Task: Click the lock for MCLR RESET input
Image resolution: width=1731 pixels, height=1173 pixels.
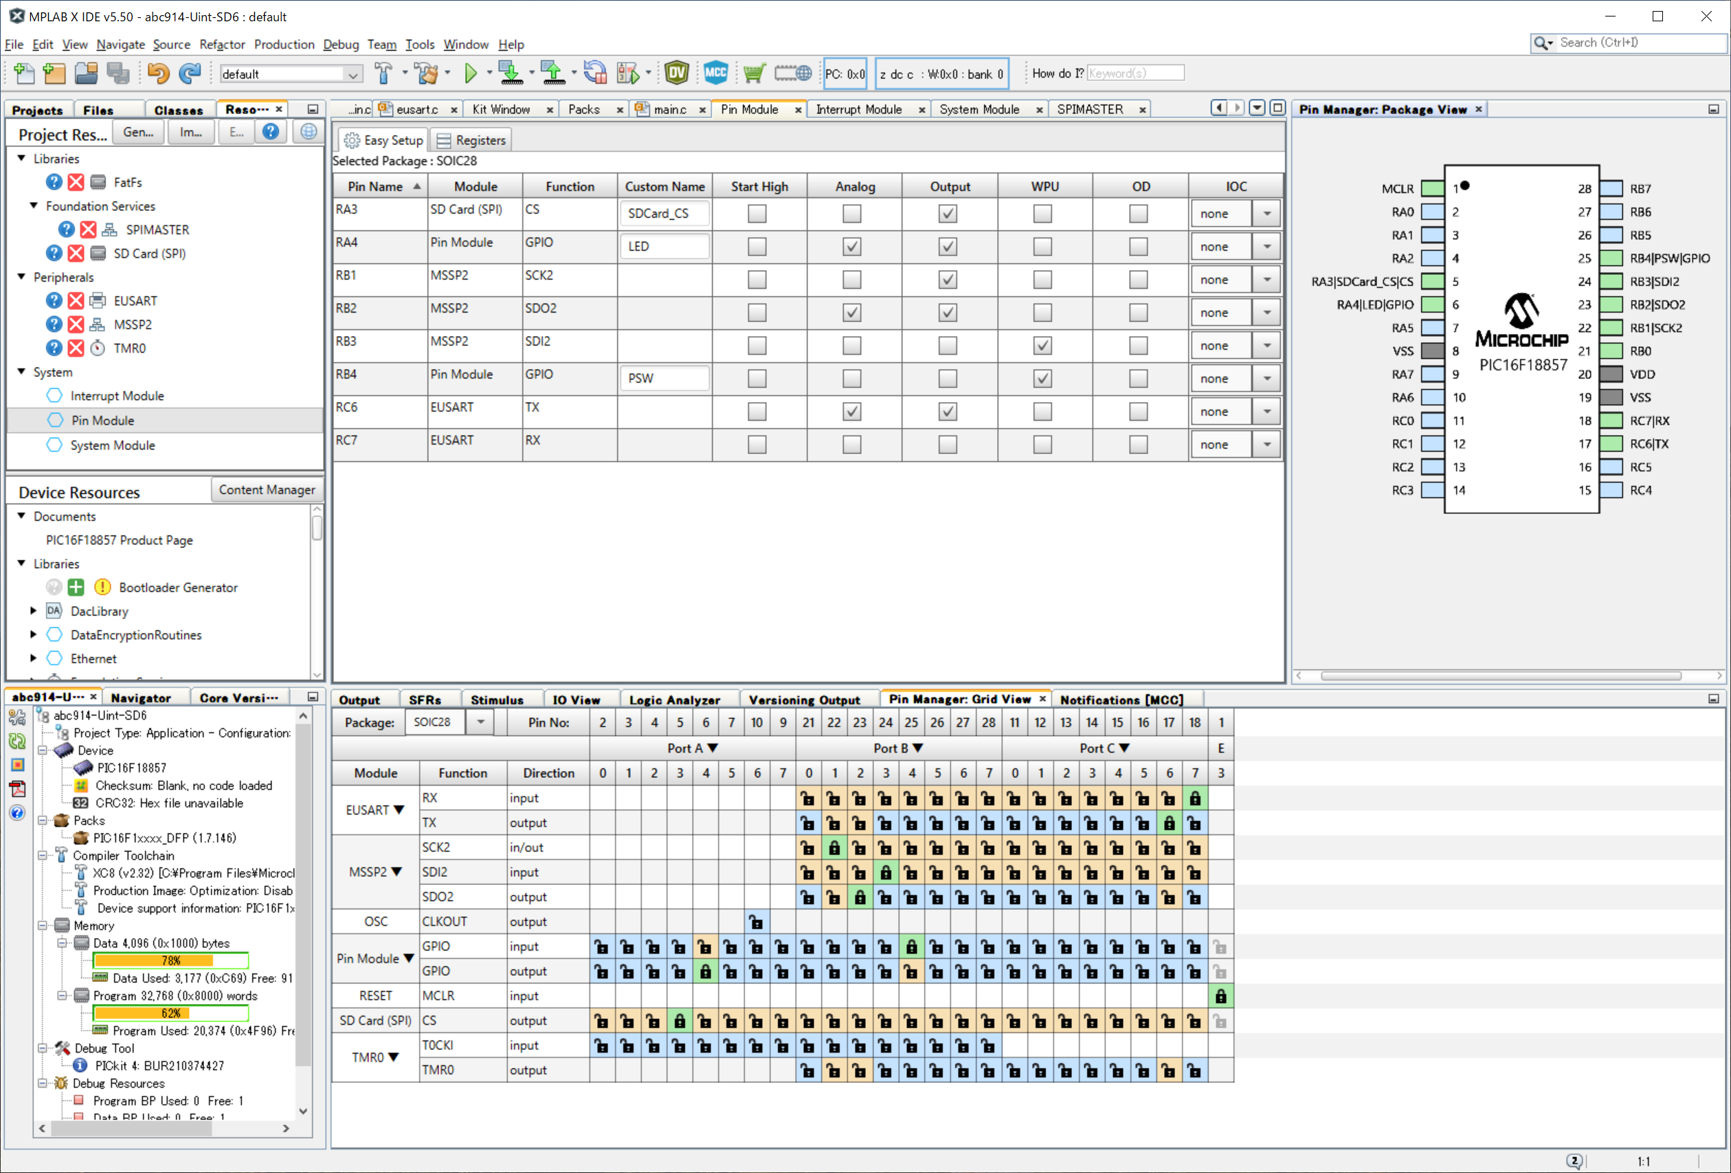Action: 1221,996
